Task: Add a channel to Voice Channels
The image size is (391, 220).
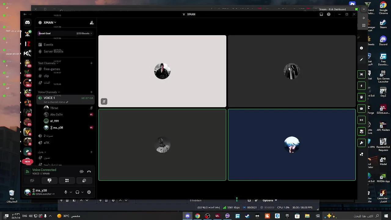Action: 91,92
